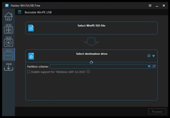Image resolution: width=170 pixels, height=118 pixels.
Task: Open the title bar menu icon
Action: click(x=150, y=6)
